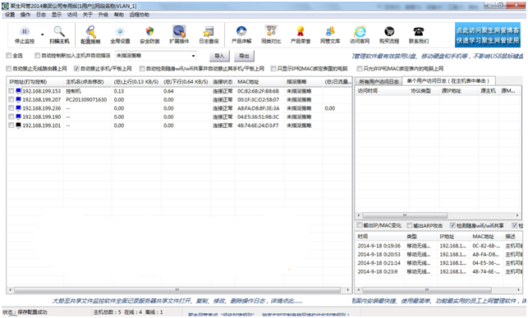Open the dropdown arrow beside 停止监控
Screen dimensions: 528x318
point(43,34)
